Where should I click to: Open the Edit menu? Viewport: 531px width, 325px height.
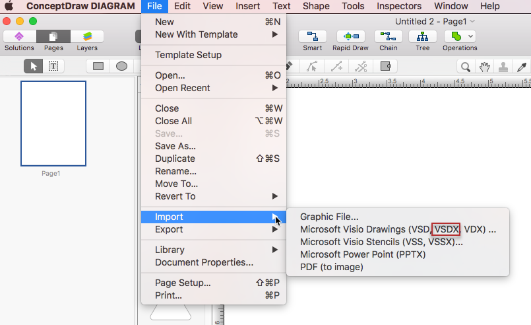[182, 6]
